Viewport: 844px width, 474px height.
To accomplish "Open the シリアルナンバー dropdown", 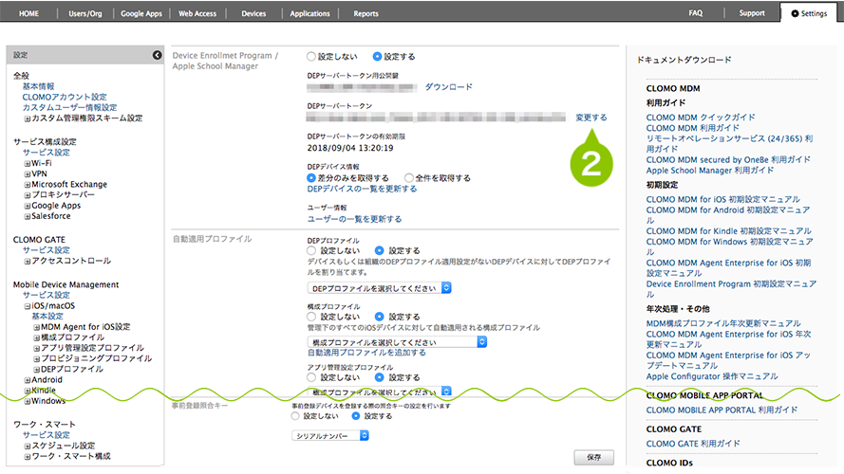I will coord(329,435).
